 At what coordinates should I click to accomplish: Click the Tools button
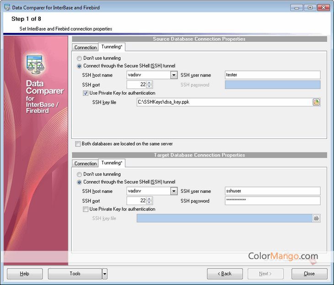pyautogui.click(x=75, y=274)
